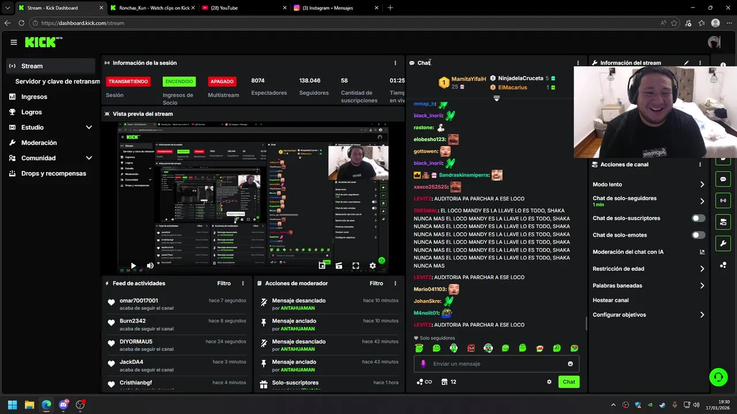Click the TRANSMITIENDO status badge
The width and height of the screenshot is (737, 414).
128,82
